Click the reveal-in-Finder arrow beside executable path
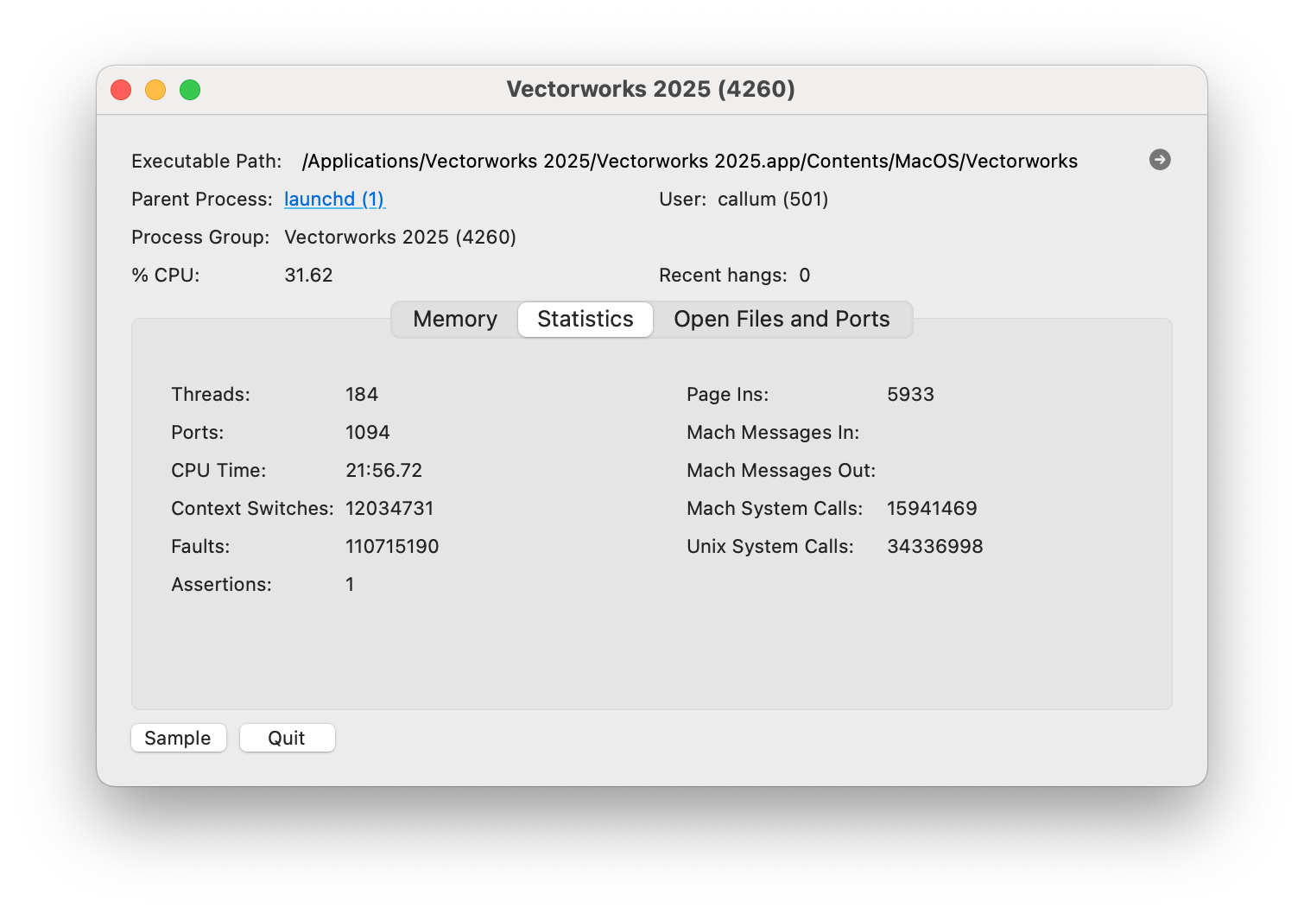1304x914 pixels. point(1159,160)
